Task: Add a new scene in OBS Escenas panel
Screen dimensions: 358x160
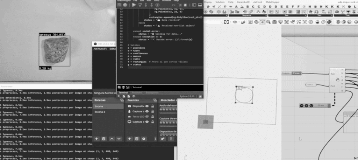Action: point(96,139)
